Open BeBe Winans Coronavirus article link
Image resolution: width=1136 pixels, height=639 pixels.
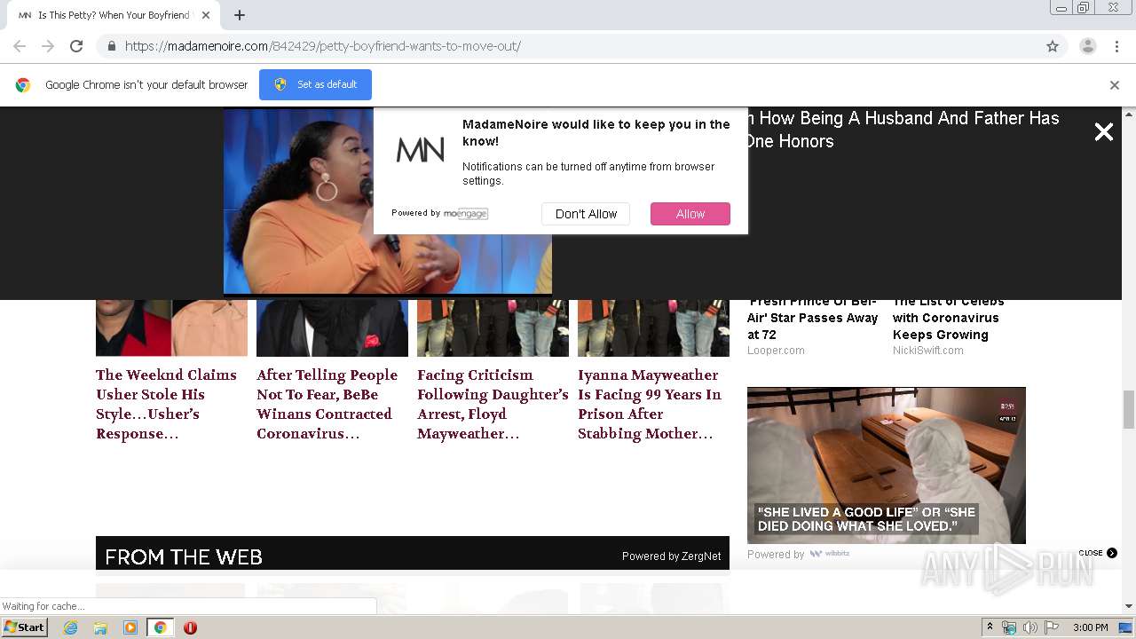[327, 404]
